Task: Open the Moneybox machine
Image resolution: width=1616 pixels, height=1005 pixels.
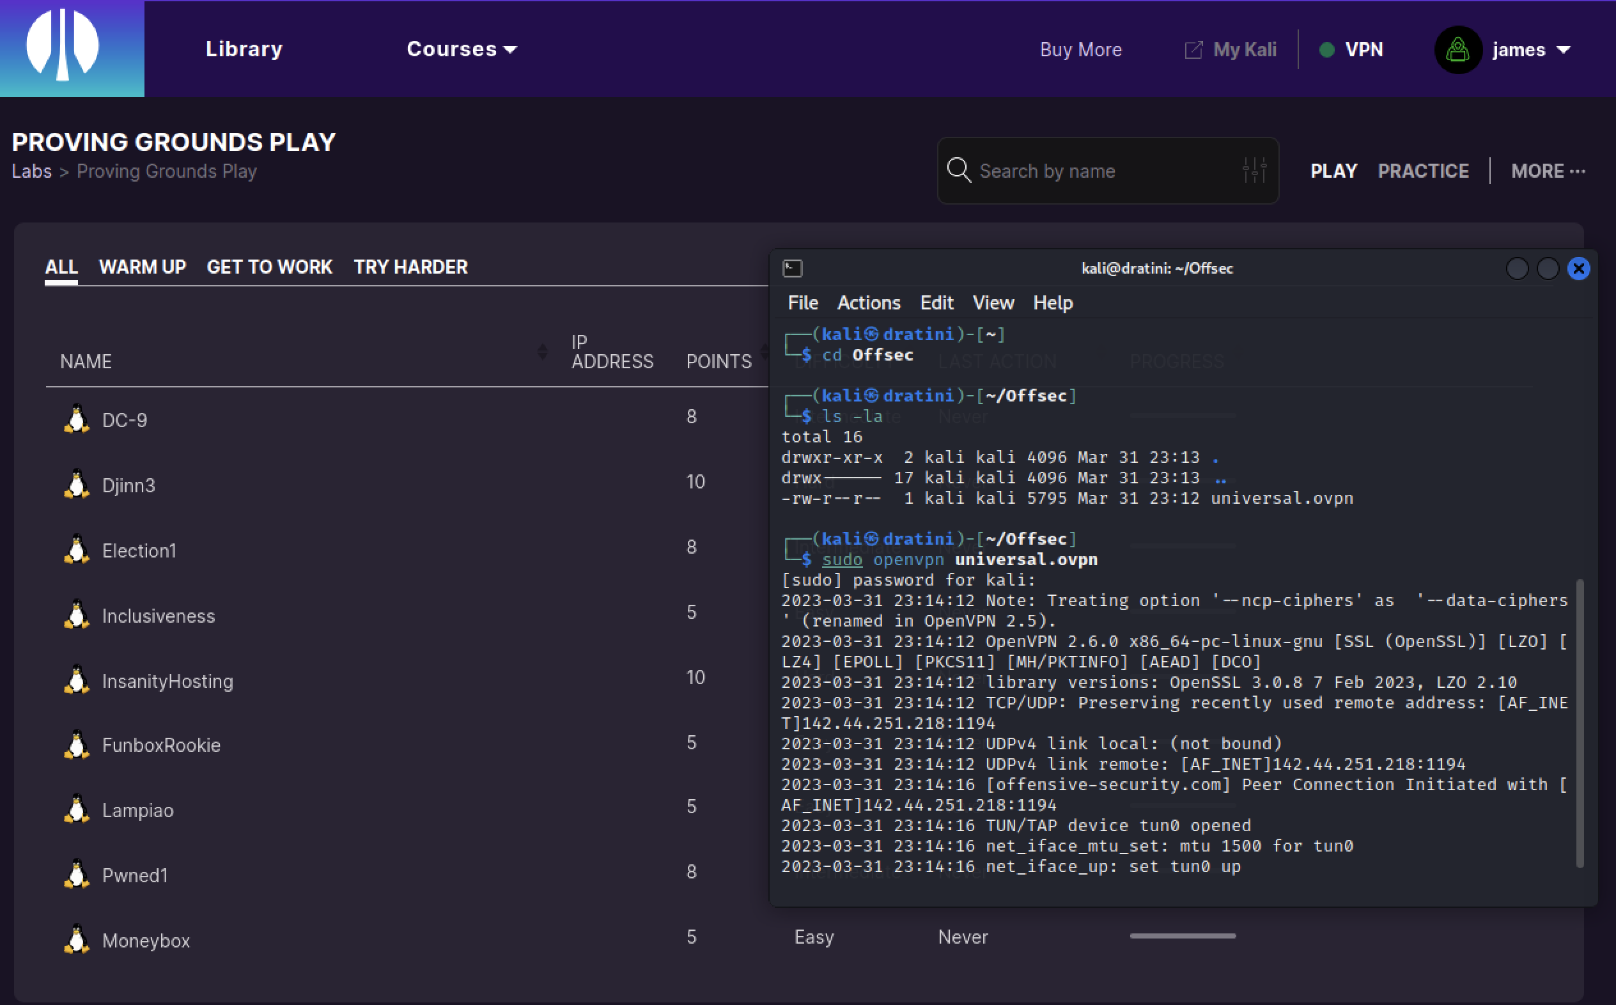Action: coord(146,940)
